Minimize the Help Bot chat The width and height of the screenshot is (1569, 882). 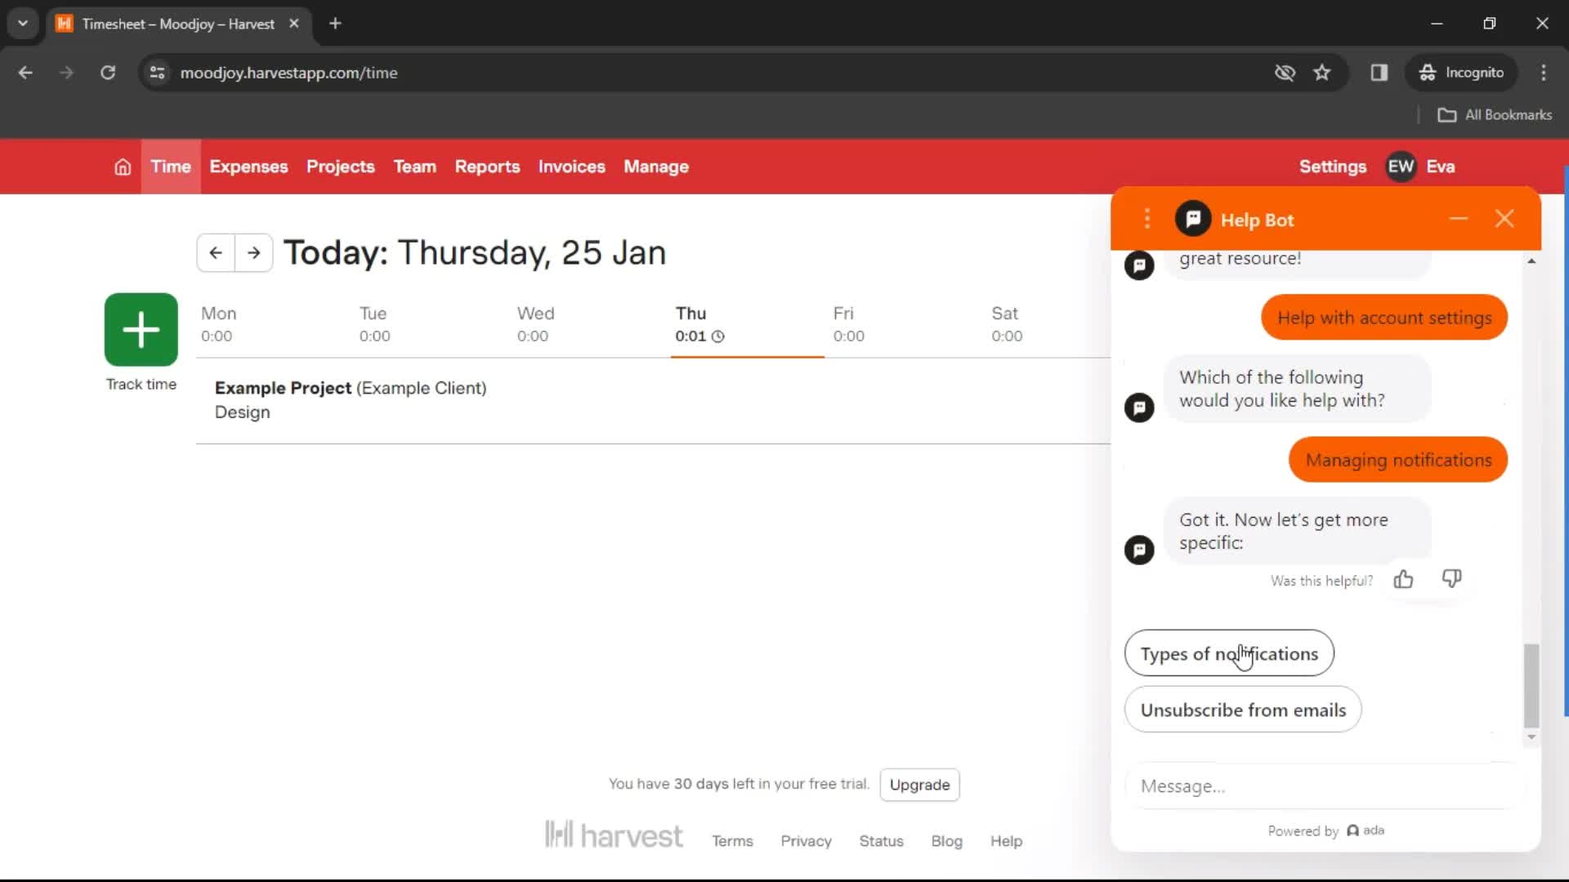(x=1459, y=219)
